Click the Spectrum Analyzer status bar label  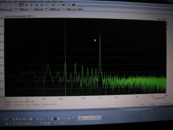tap(165, 104)
